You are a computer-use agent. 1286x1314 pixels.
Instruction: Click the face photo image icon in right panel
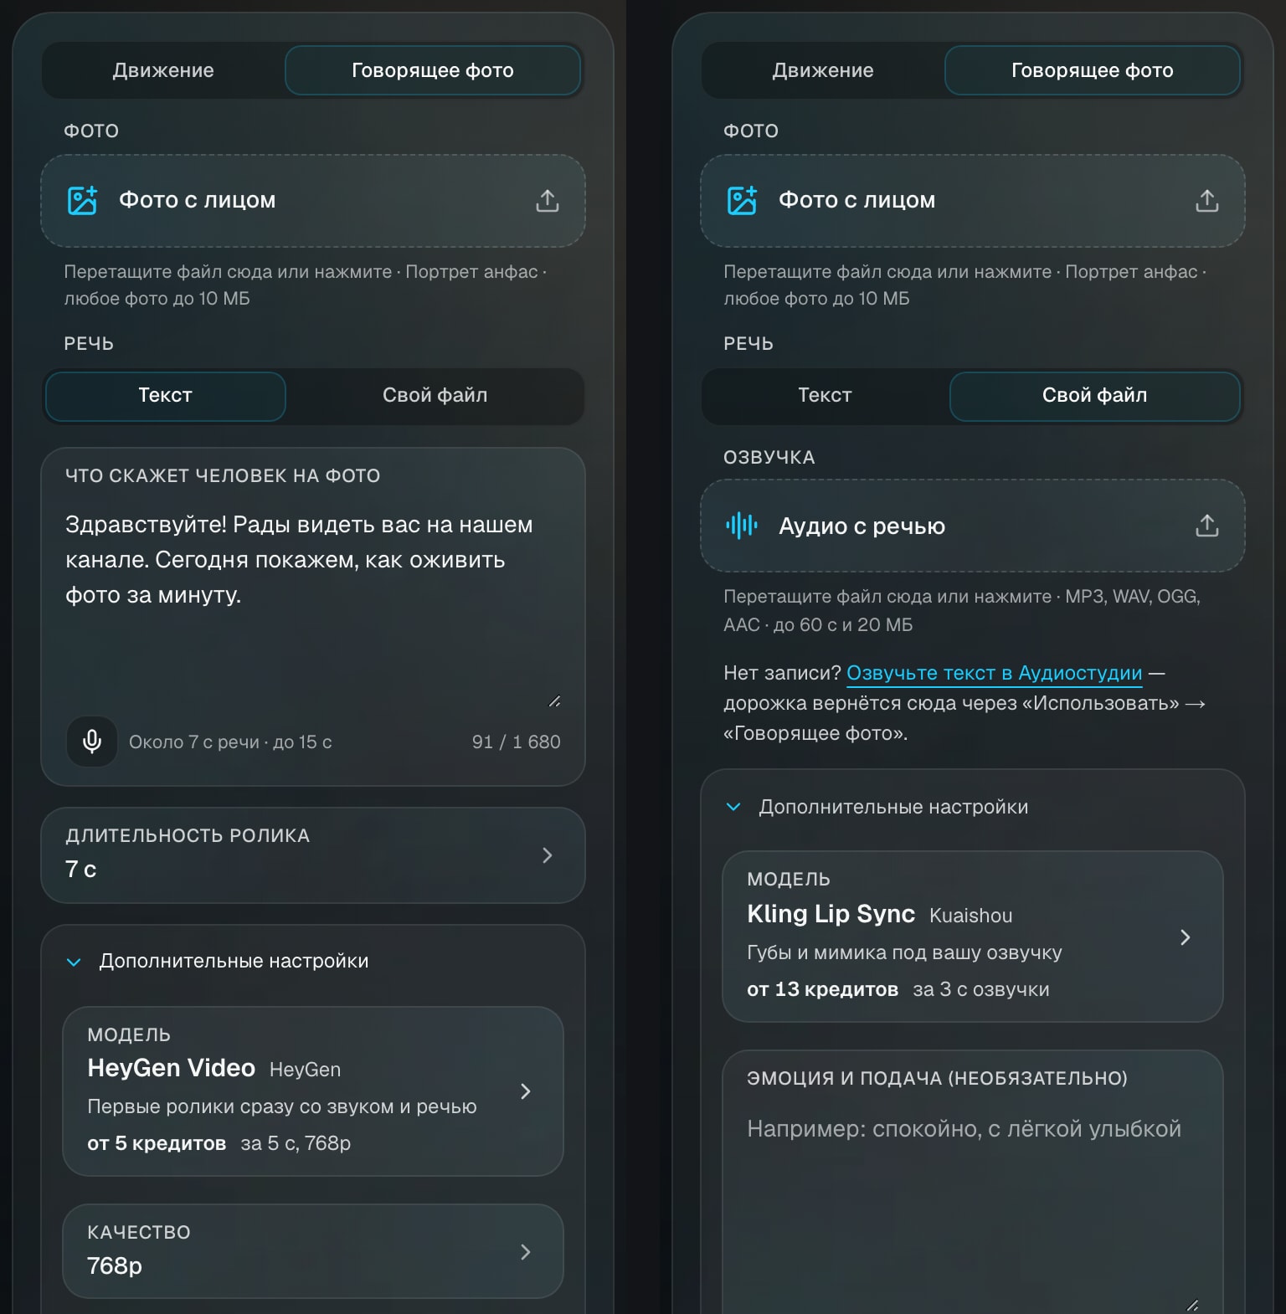[742, 201]
